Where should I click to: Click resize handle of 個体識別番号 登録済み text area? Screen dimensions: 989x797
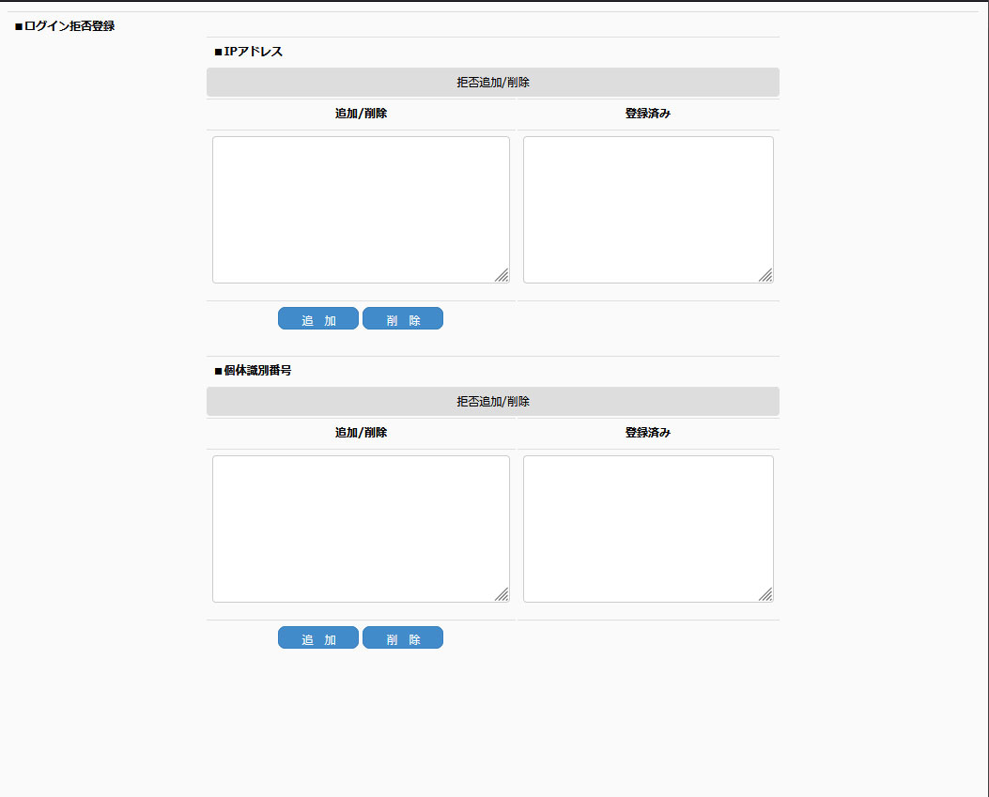766,595
